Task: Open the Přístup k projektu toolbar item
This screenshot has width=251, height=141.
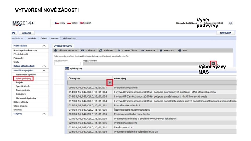Action: click(65, 50)
